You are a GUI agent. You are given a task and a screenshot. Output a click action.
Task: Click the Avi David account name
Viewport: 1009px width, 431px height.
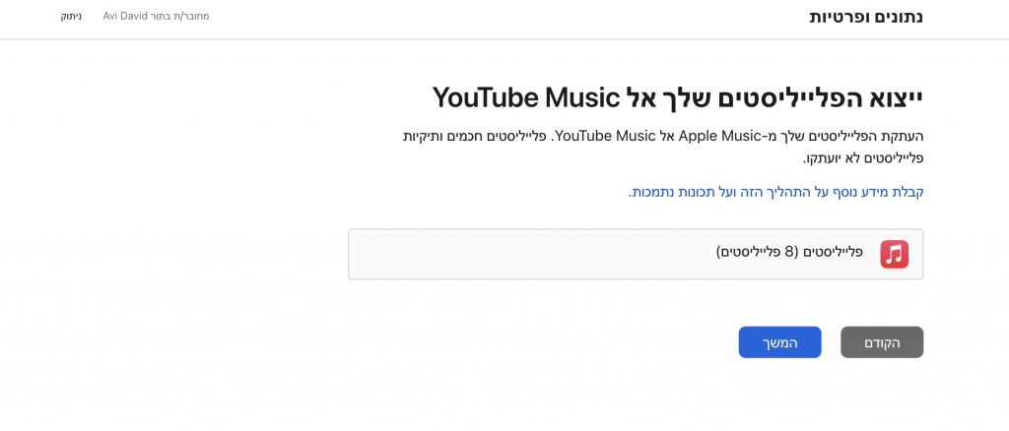[x=122, y=16]
